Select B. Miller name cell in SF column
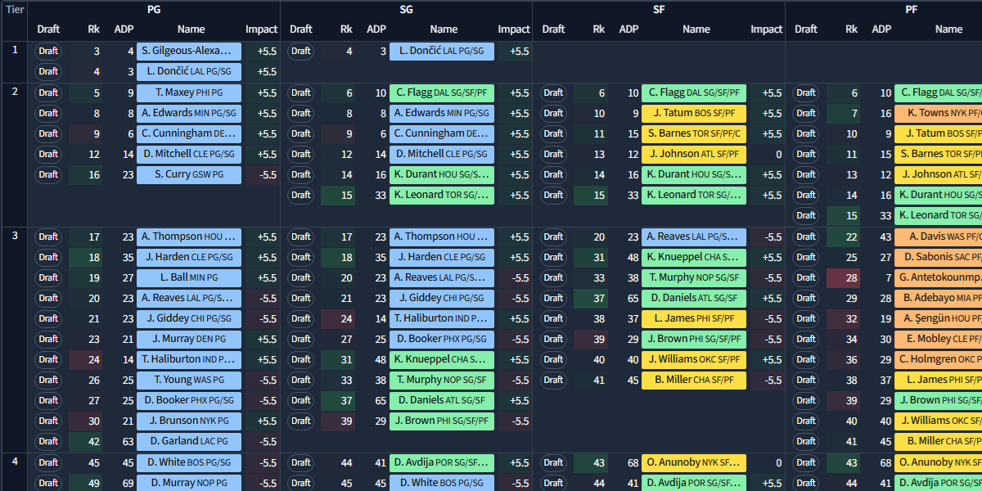Viewport: 982px width, 491px height. [x=694, y=381]
